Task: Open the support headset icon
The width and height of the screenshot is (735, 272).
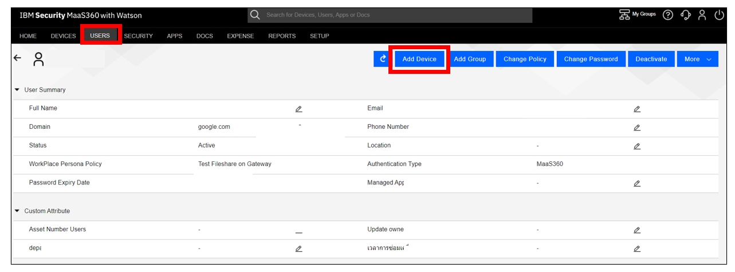Action: 686,15
